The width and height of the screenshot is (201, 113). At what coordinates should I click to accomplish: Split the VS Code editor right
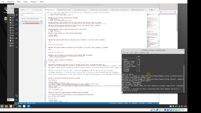tap(154, 10)
